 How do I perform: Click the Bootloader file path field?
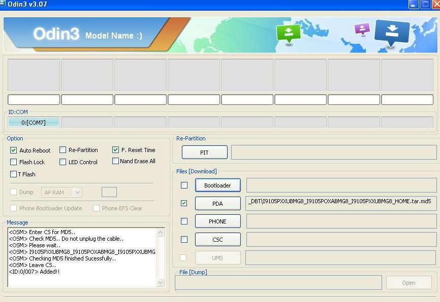341,185
